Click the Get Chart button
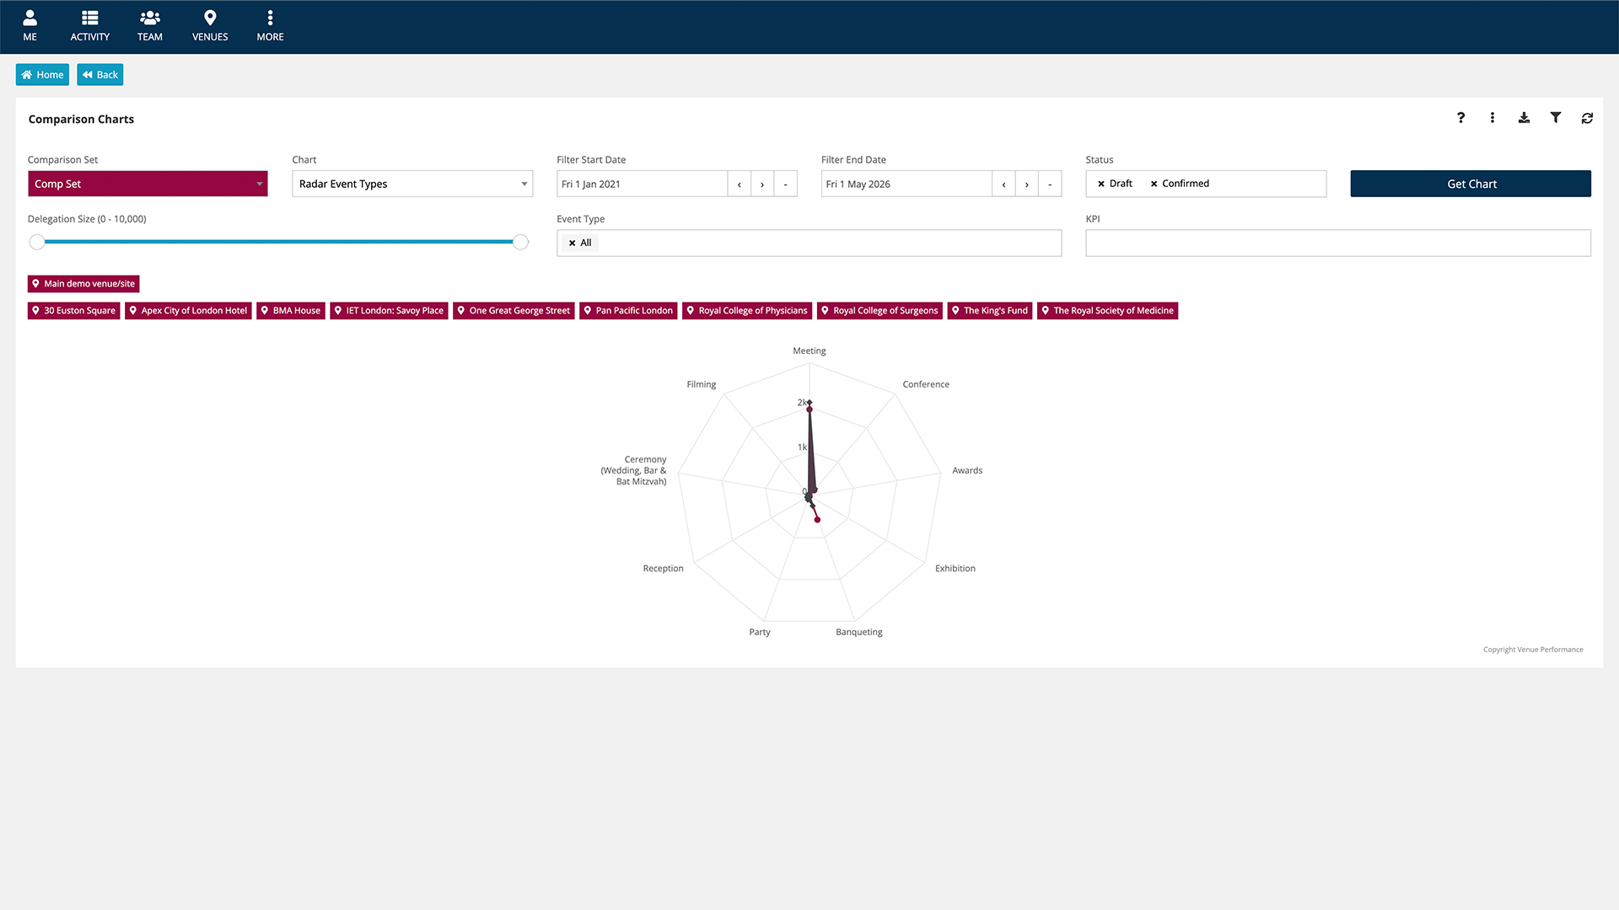The width and height of the screenshot is (1619, 910). point(1471,184)
